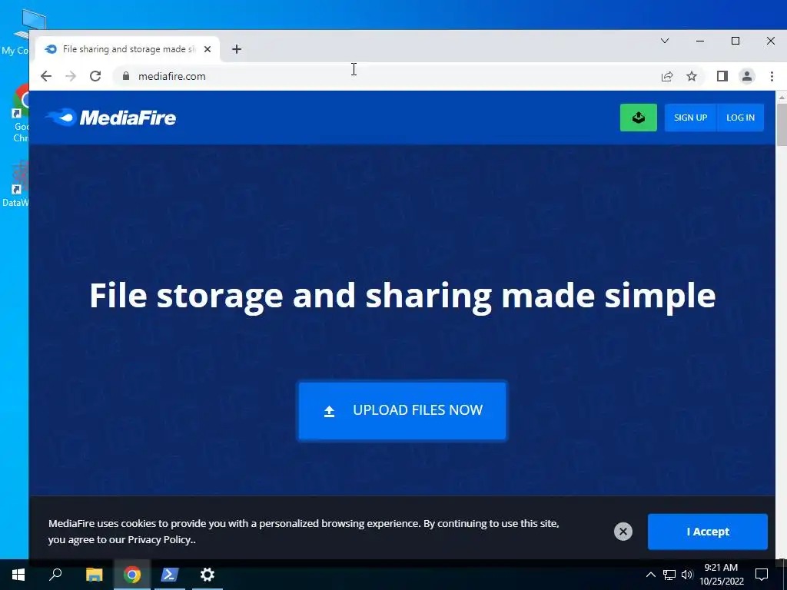Open the notification center icon
Screen dimensions: 787x590
coord(762,575)
